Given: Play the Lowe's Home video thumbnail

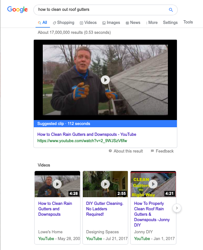Looking at the screenshot, I should tap(57, 184).
